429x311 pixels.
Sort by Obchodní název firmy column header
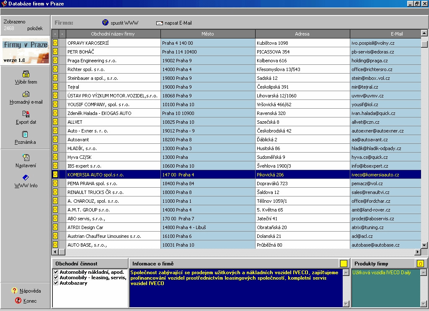113,34
